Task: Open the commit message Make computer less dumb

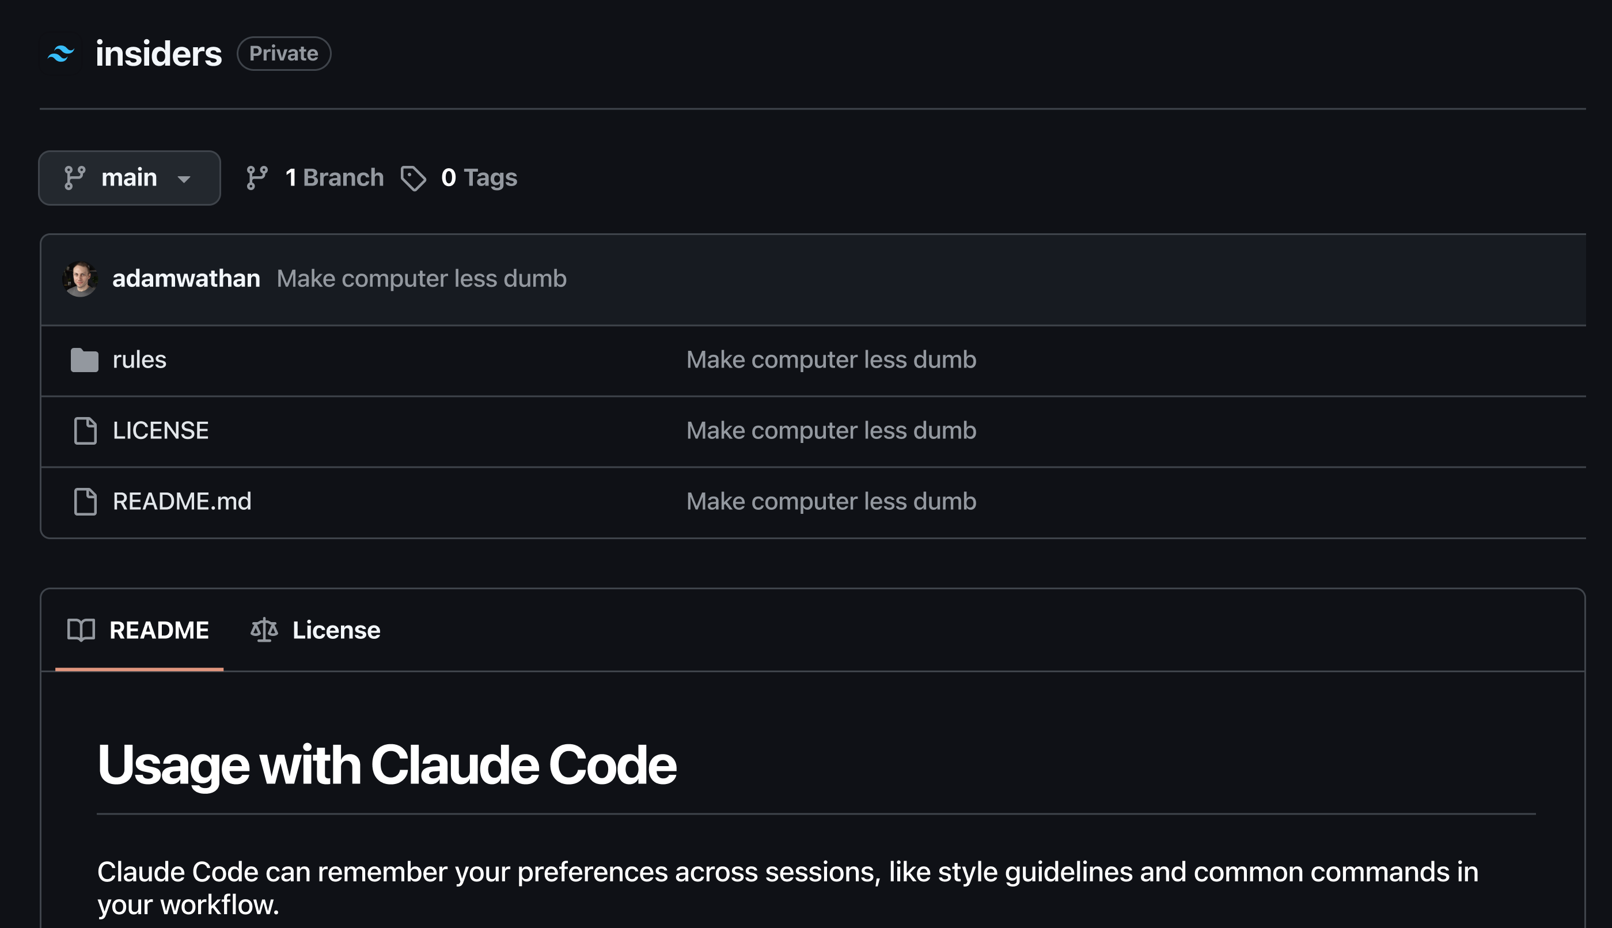Action: tap(421, 279)
